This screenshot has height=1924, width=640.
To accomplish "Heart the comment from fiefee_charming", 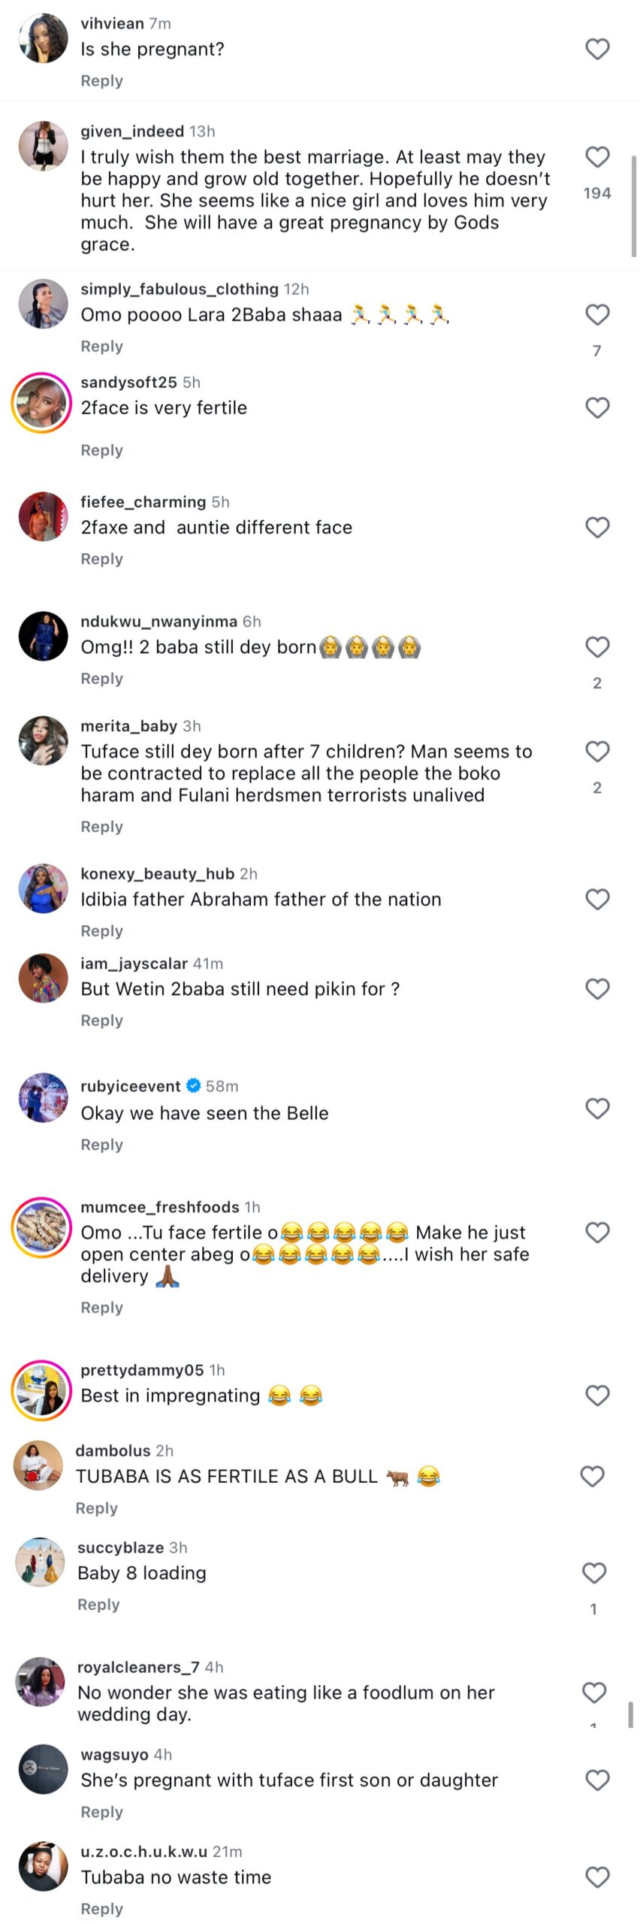I will point(597,528).
